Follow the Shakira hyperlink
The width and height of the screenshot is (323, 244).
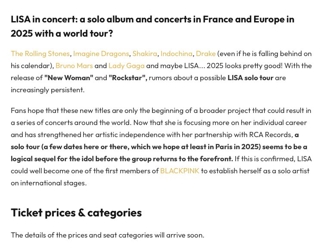point(145,54)
